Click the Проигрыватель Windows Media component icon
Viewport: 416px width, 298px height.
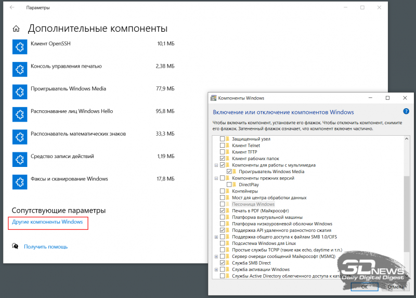point(19,91)
